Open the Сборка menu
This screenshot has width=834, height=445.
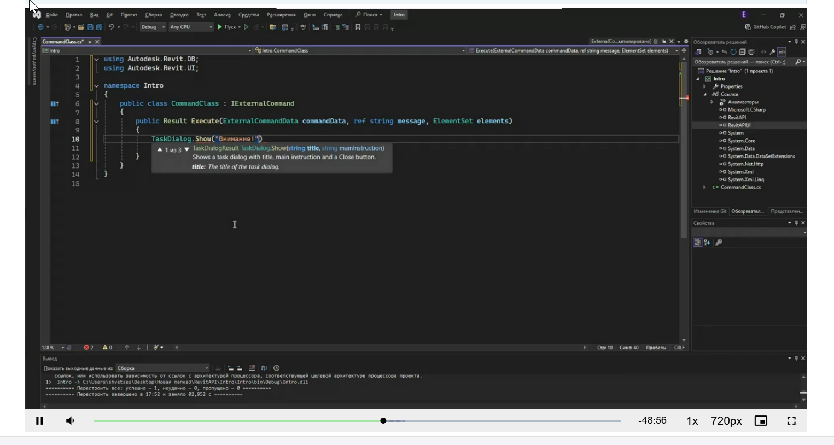[153, 15]
